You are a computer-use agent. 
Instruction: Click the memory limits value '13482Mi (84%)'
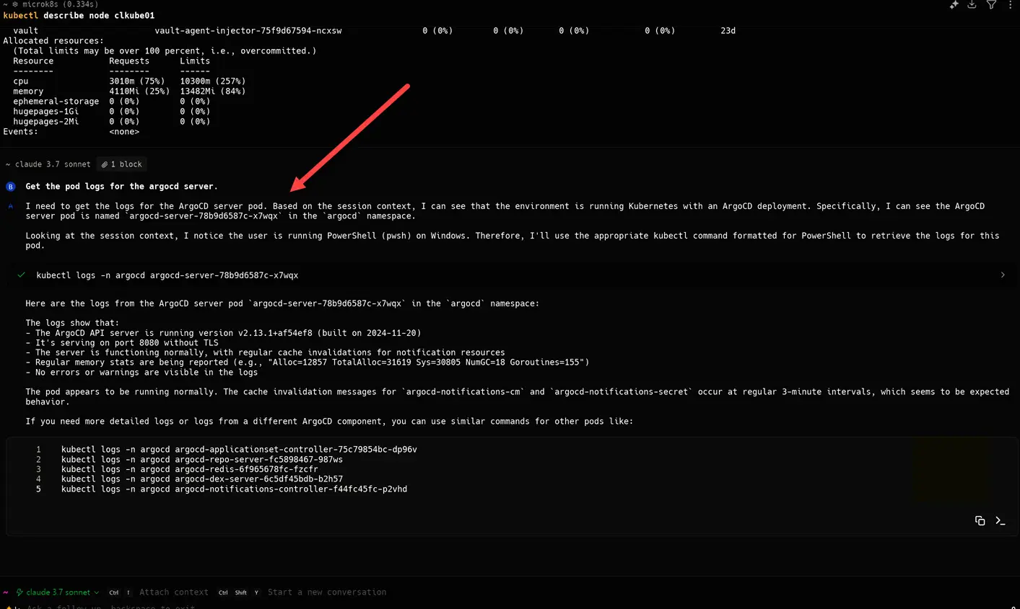213,92
